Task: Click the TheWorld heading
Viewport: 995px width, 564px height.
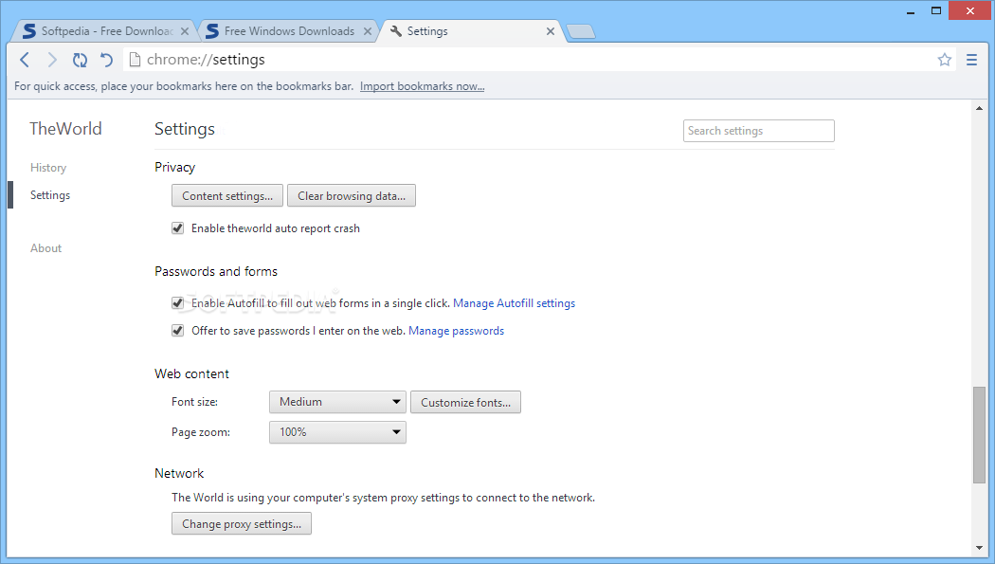Action: click(x=65, y=129)
